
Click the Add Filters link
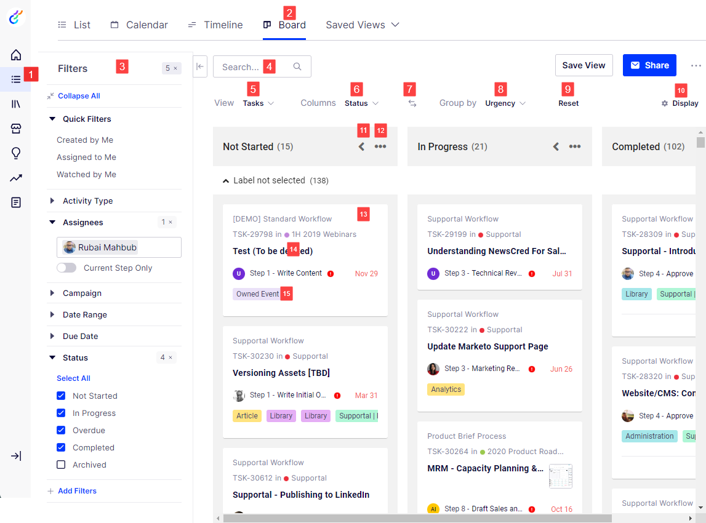[x=77, y=491]
